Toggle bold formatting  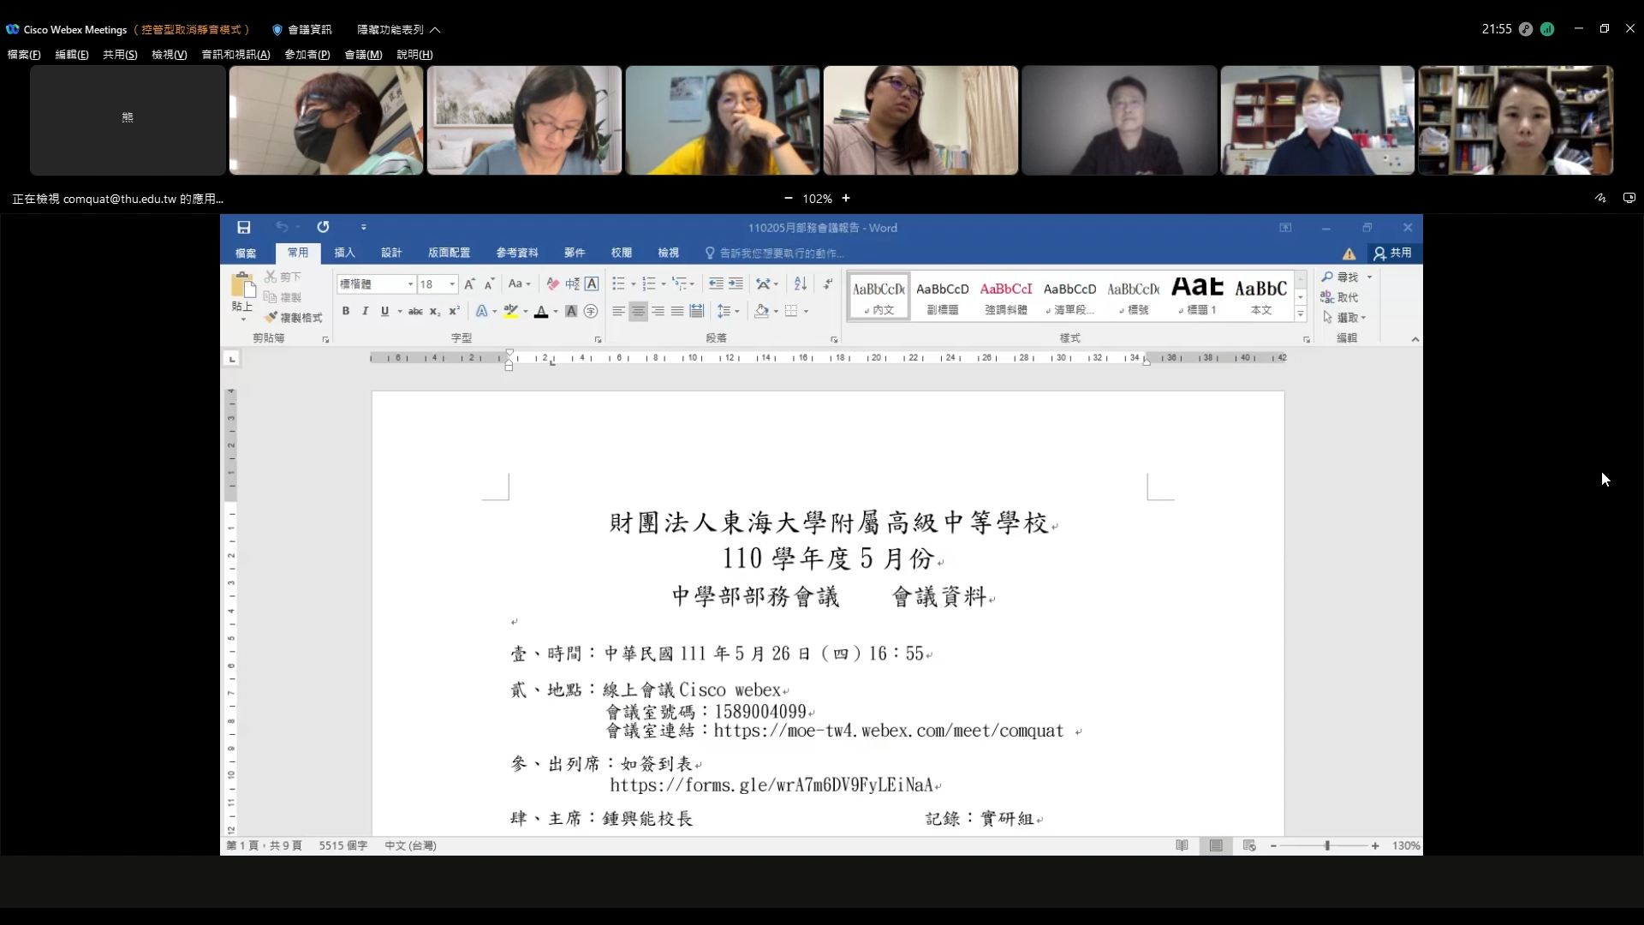[x=346, y=311]
